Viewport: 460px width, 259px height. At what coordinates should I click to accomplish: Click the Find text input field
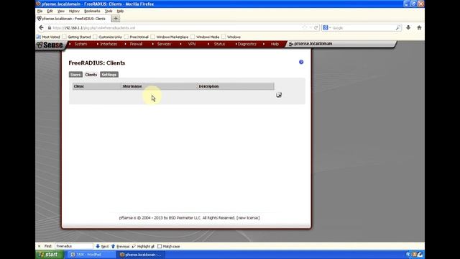coord(73,246)
